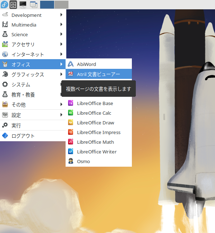
Task: Click the Osmo person icon
Action: pyautogui.click(x=71, y=161)
